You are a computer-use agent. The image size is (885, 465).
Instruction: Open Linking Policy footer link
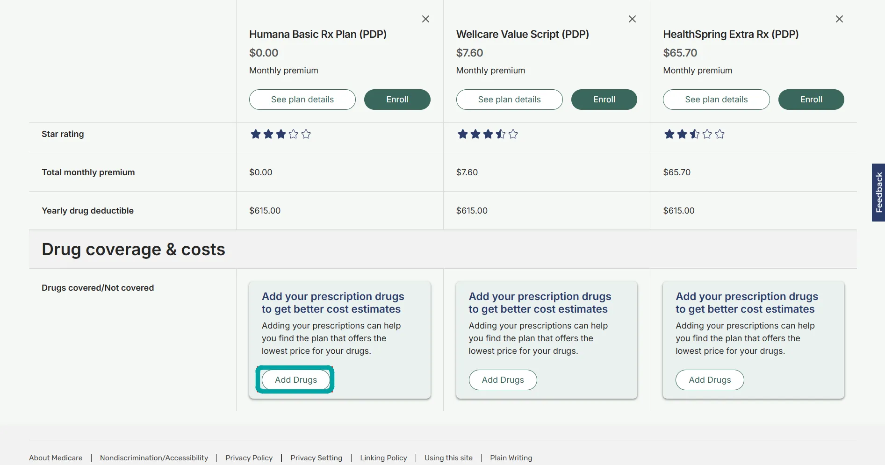pyautogui.click(x=383, y=458)
